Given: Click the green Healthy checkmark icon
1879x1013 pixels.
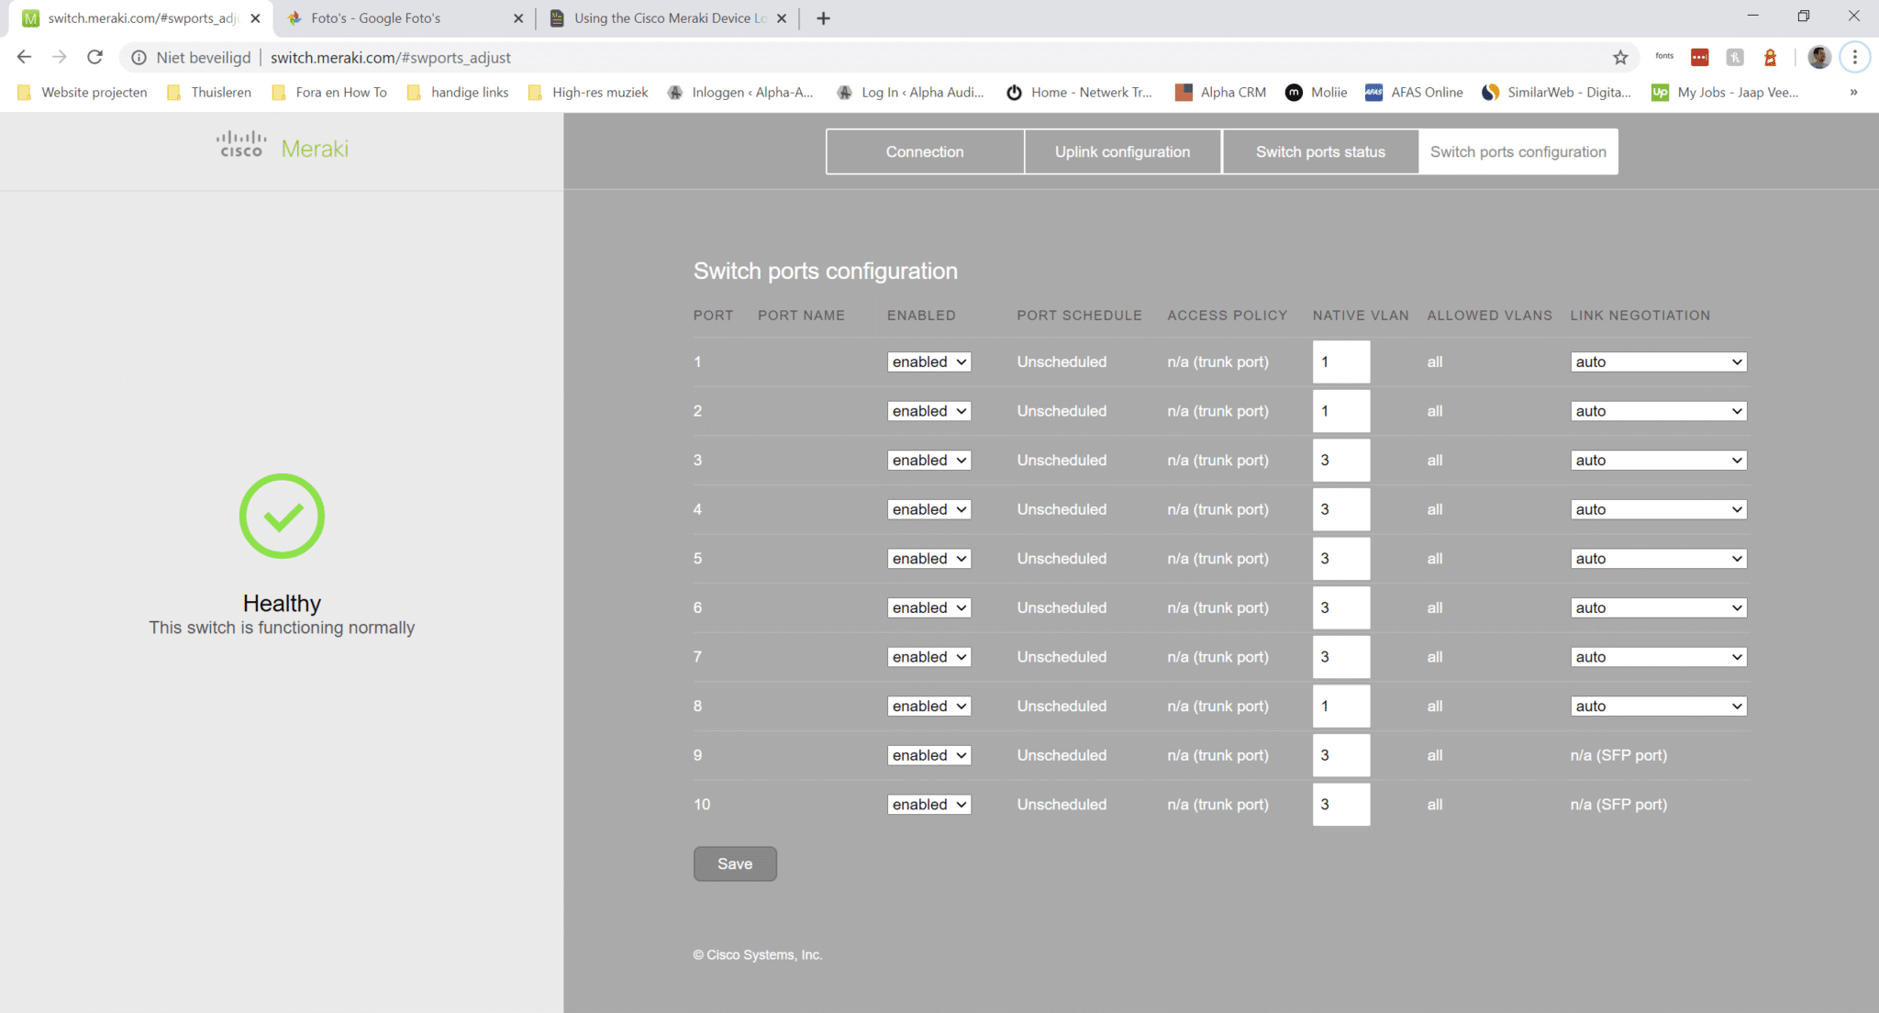Looking at the screenshot, I should 282,516.
